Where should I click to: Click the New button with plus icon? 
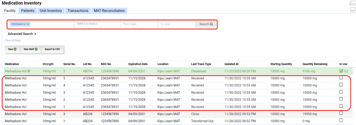(x=12, y=49)
